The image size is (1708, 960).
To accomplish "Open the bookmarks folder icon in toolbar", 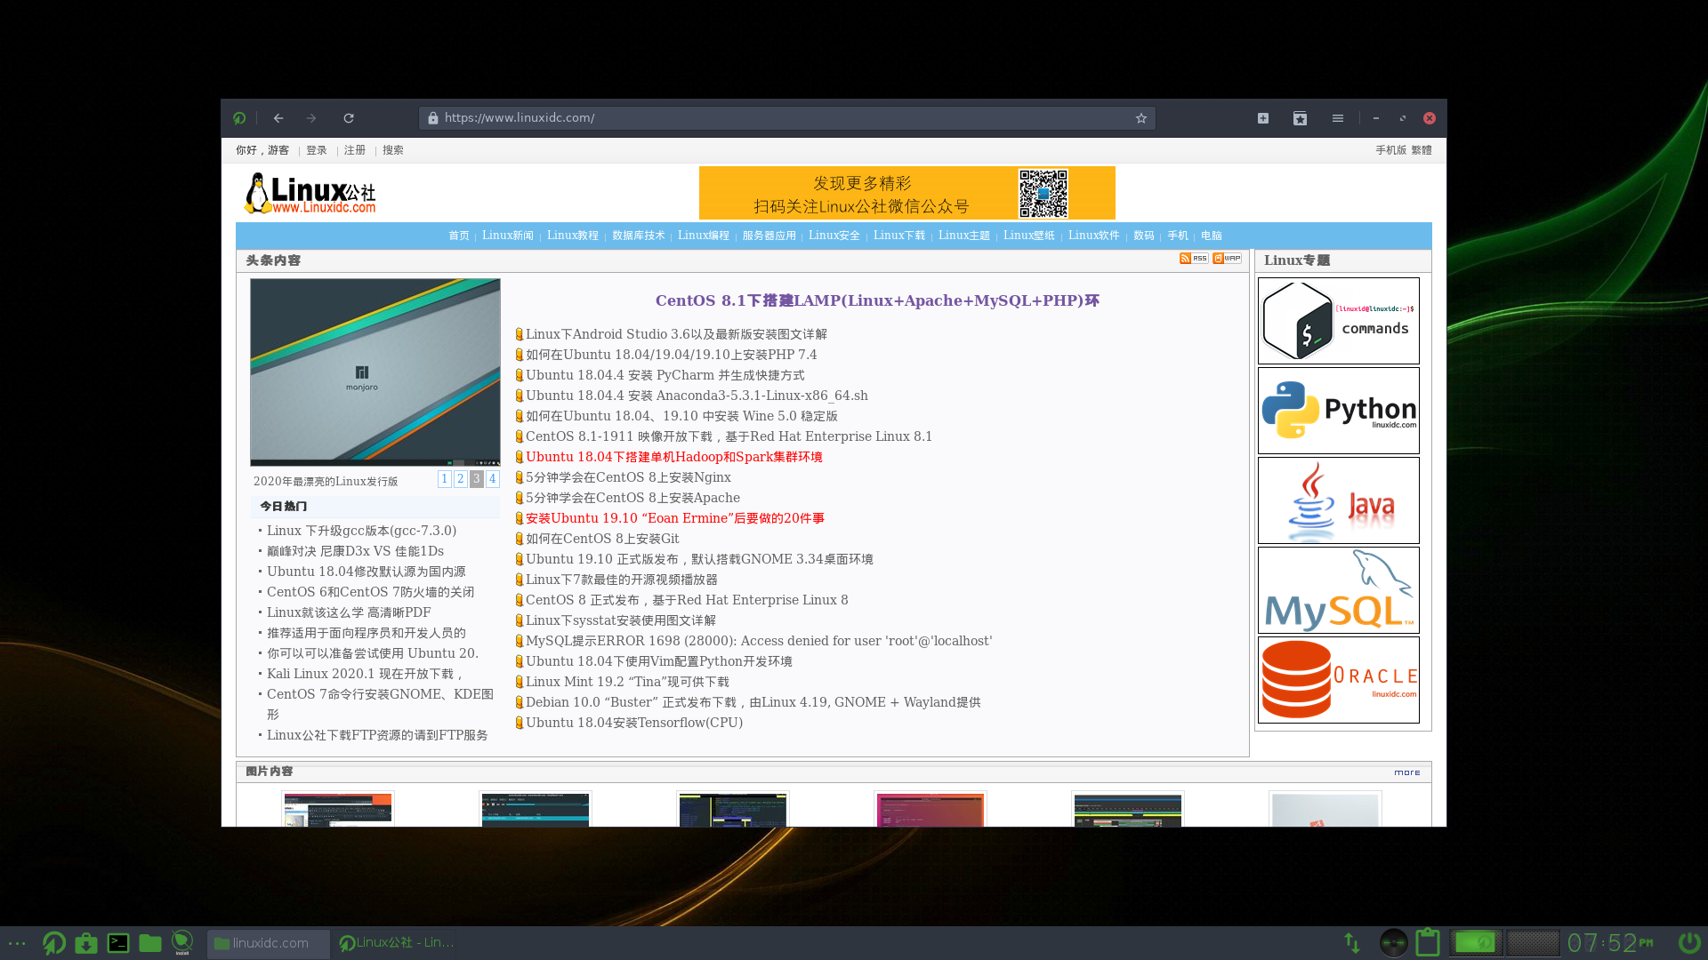I will [x=1300, y=118].
